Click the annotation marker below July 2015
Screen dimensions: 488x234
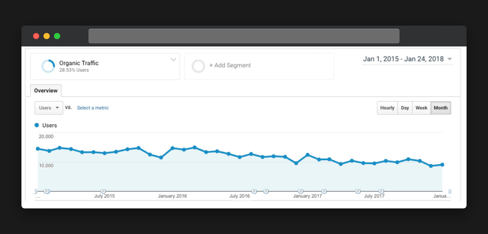(x=103, y=191)
